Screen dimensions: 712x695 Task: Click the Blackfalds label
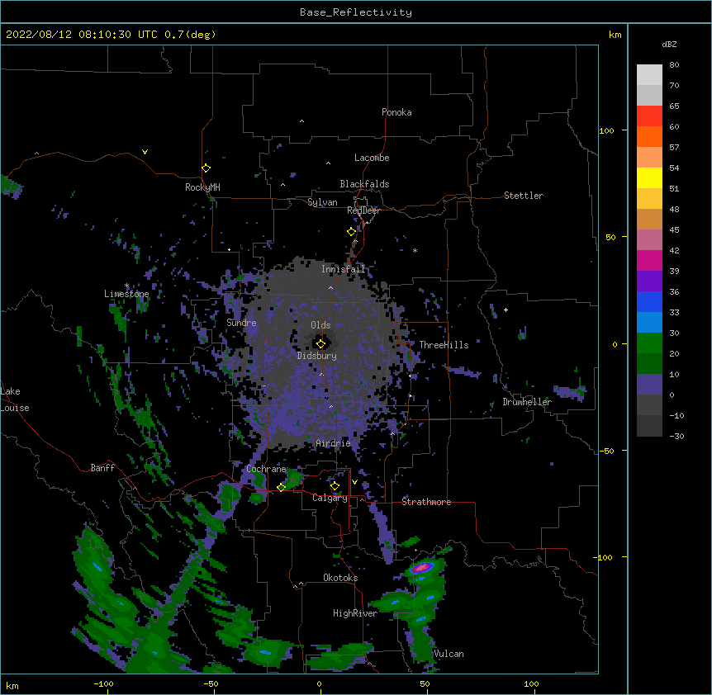364,184
